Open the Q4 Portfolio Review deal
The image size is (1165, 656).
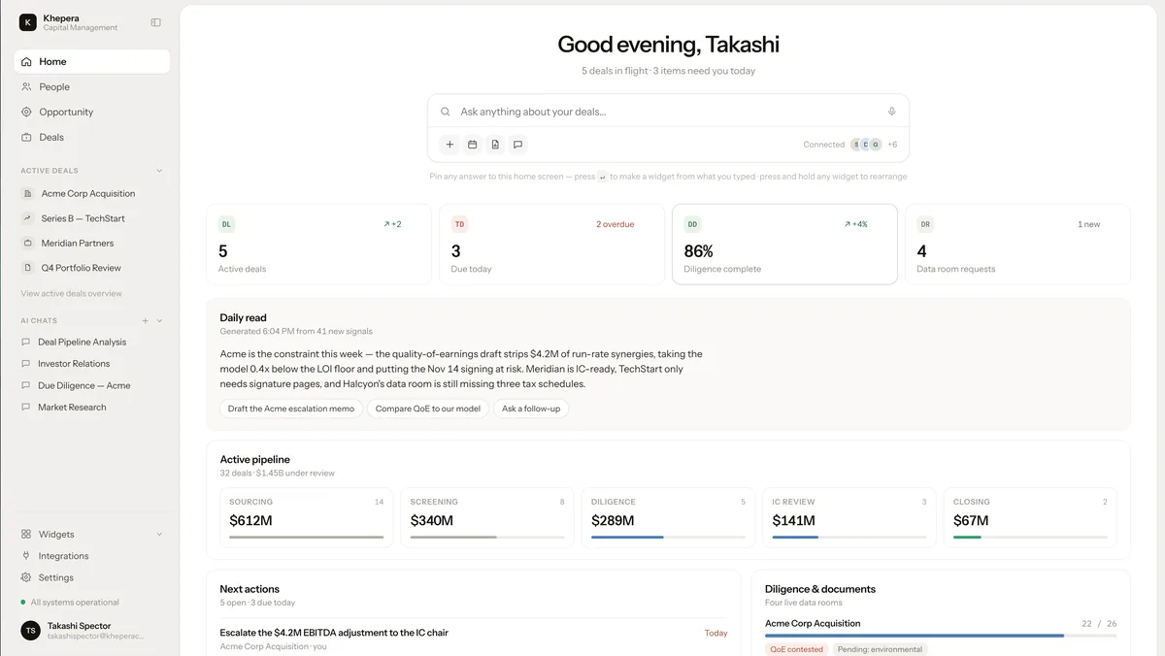tap(92, 268)
